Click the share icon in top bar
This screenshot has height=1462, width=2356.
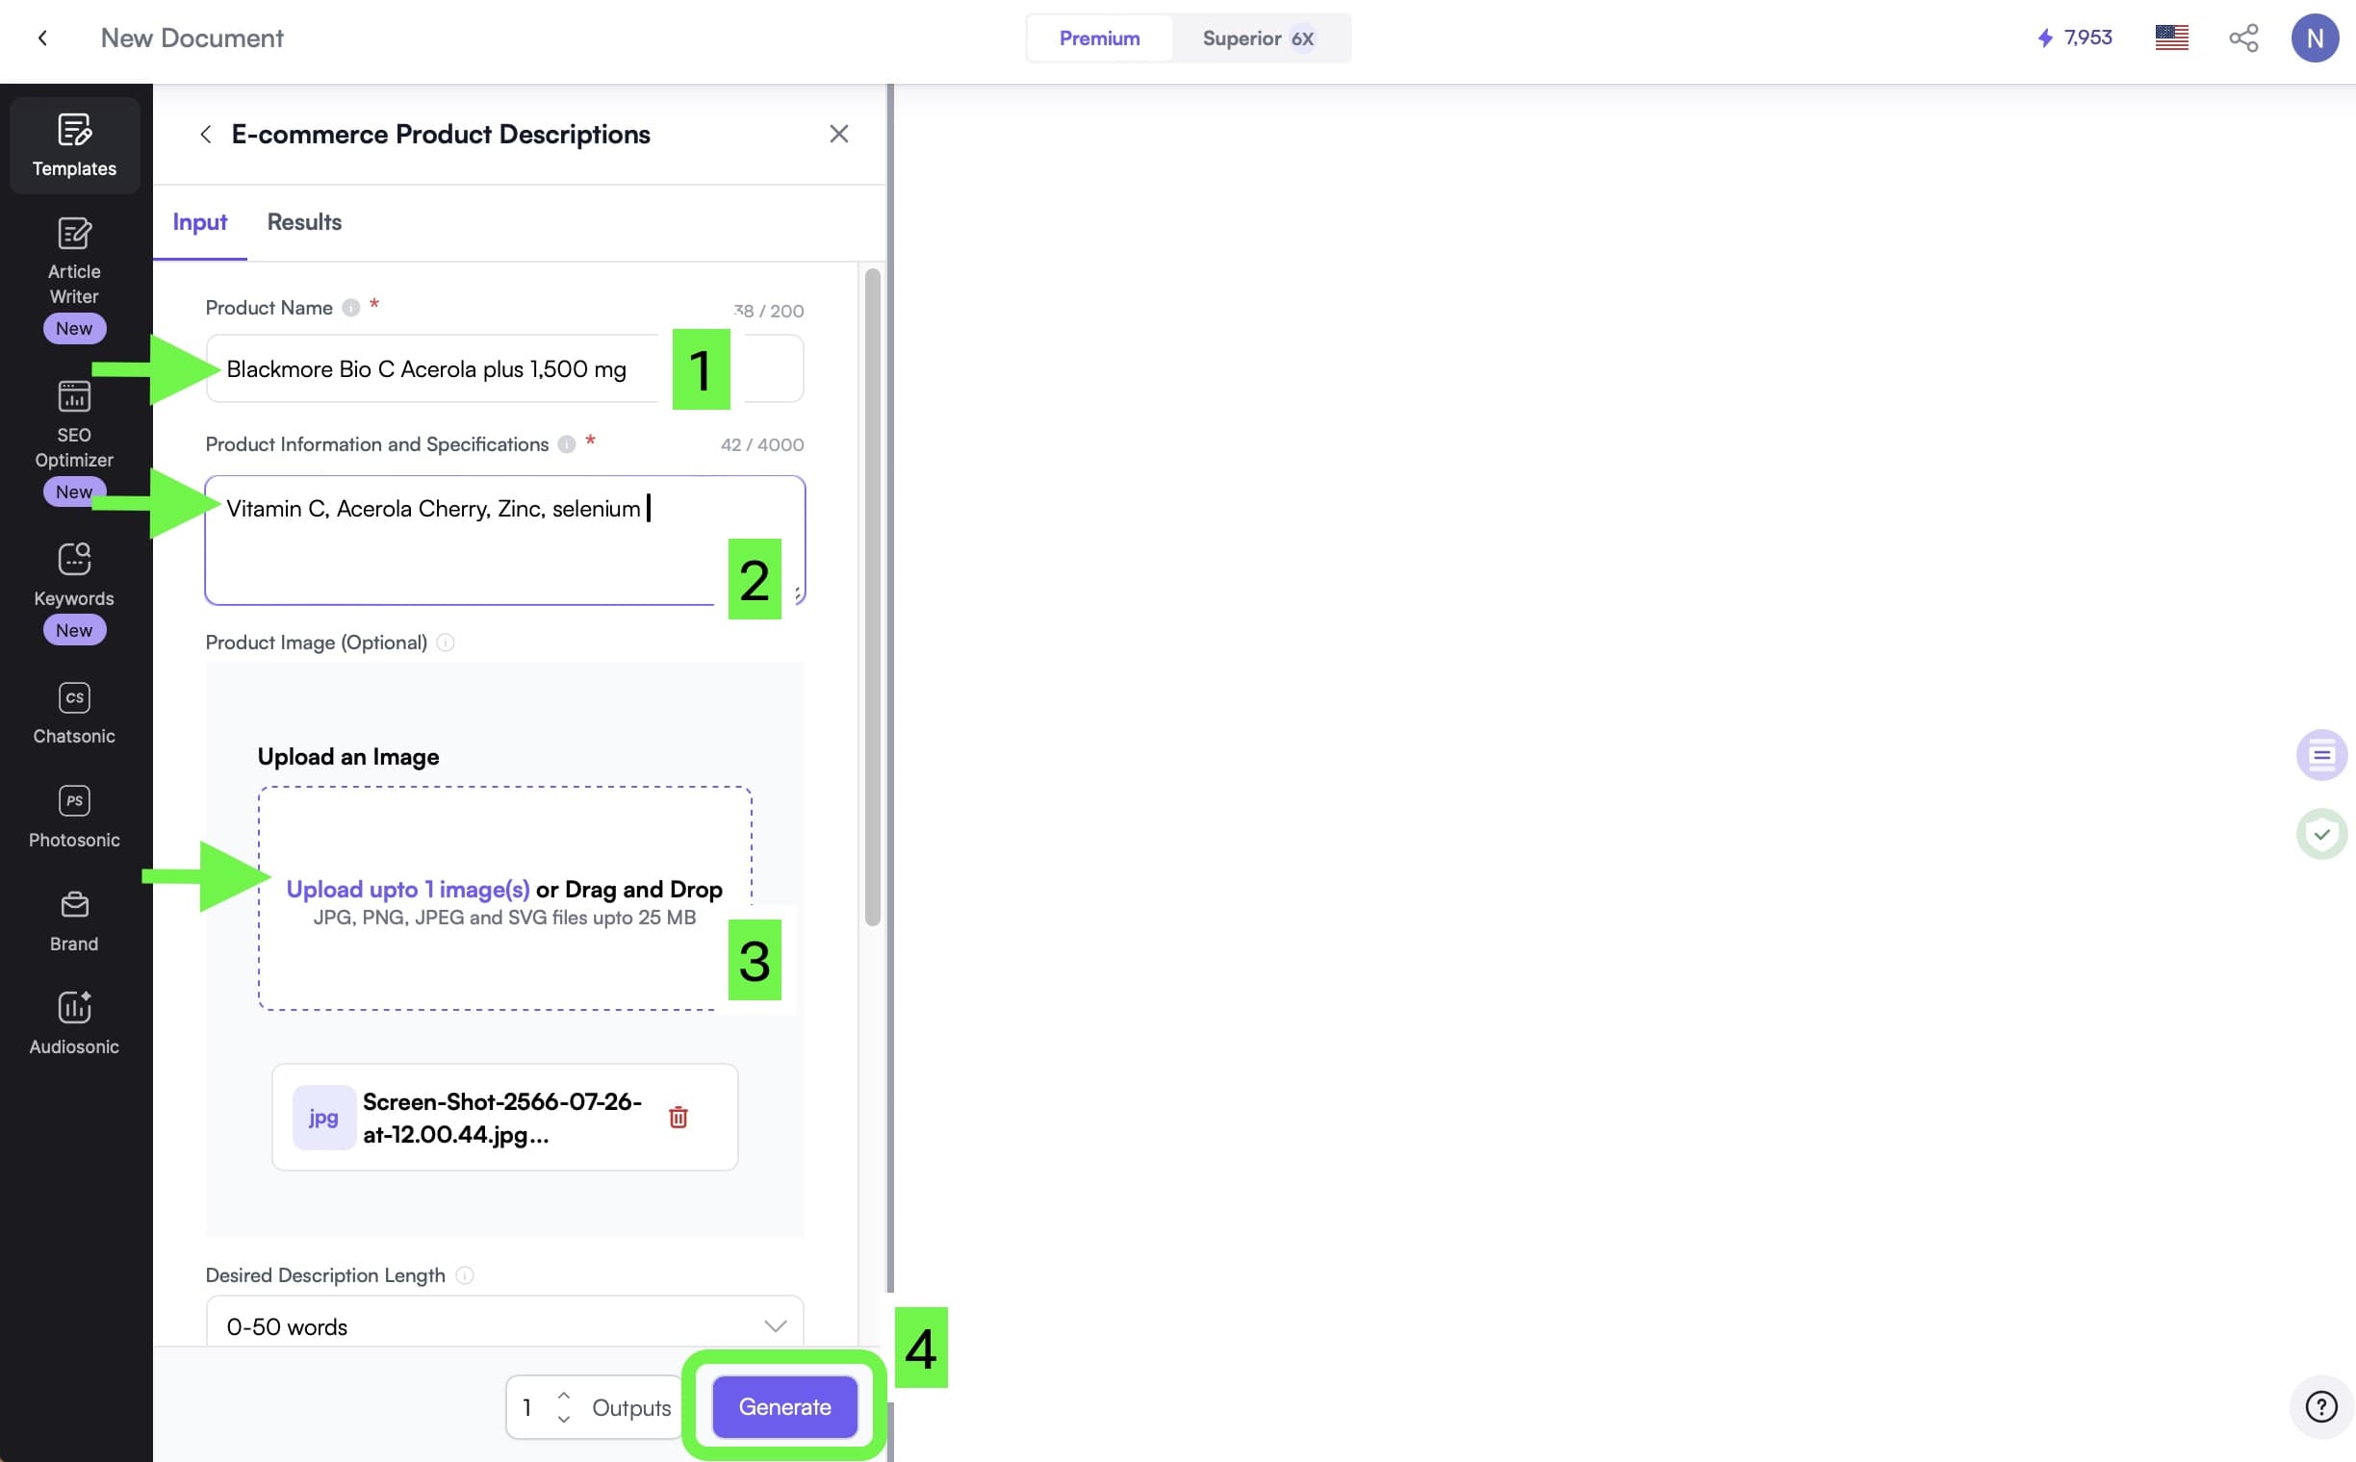[2242, 38]
